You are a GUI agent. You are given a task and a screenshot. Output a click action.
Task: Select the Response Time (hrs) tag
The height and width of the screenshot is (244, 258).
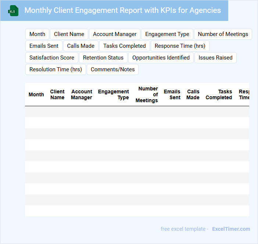pyautogui.click(x=180, y=46)
